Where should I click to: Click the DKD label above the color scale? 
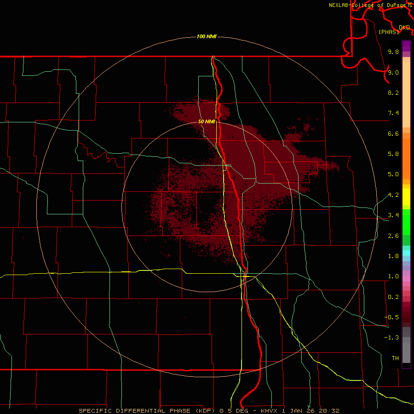tap(404, 28)
